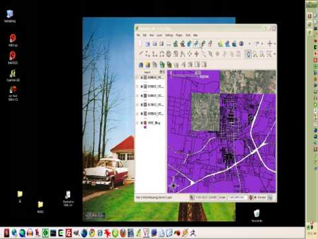Open the Recycle Bin on the desktop
This screenshot has height=239, width=318.
pyautogui.click(x=256, y=215)
